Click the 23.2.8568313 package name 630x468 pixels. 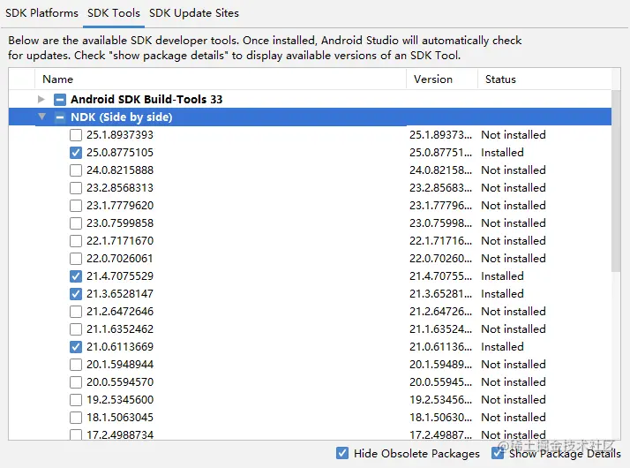point(120,188)
